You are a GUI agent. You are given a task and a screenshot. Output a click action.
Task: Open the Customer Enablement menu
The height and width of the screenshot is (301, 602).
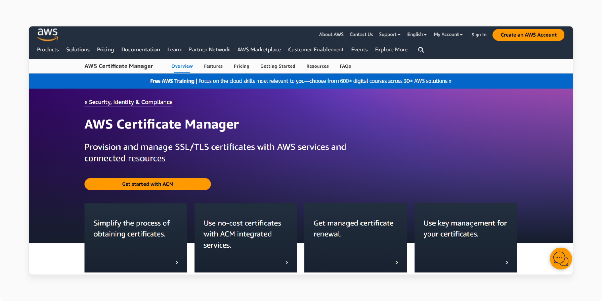(316, 50)
